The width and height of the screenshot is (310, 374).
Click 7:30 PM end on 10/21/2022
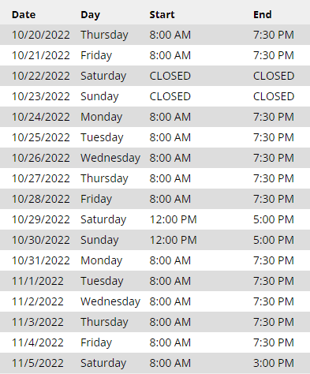pos(274,55)
